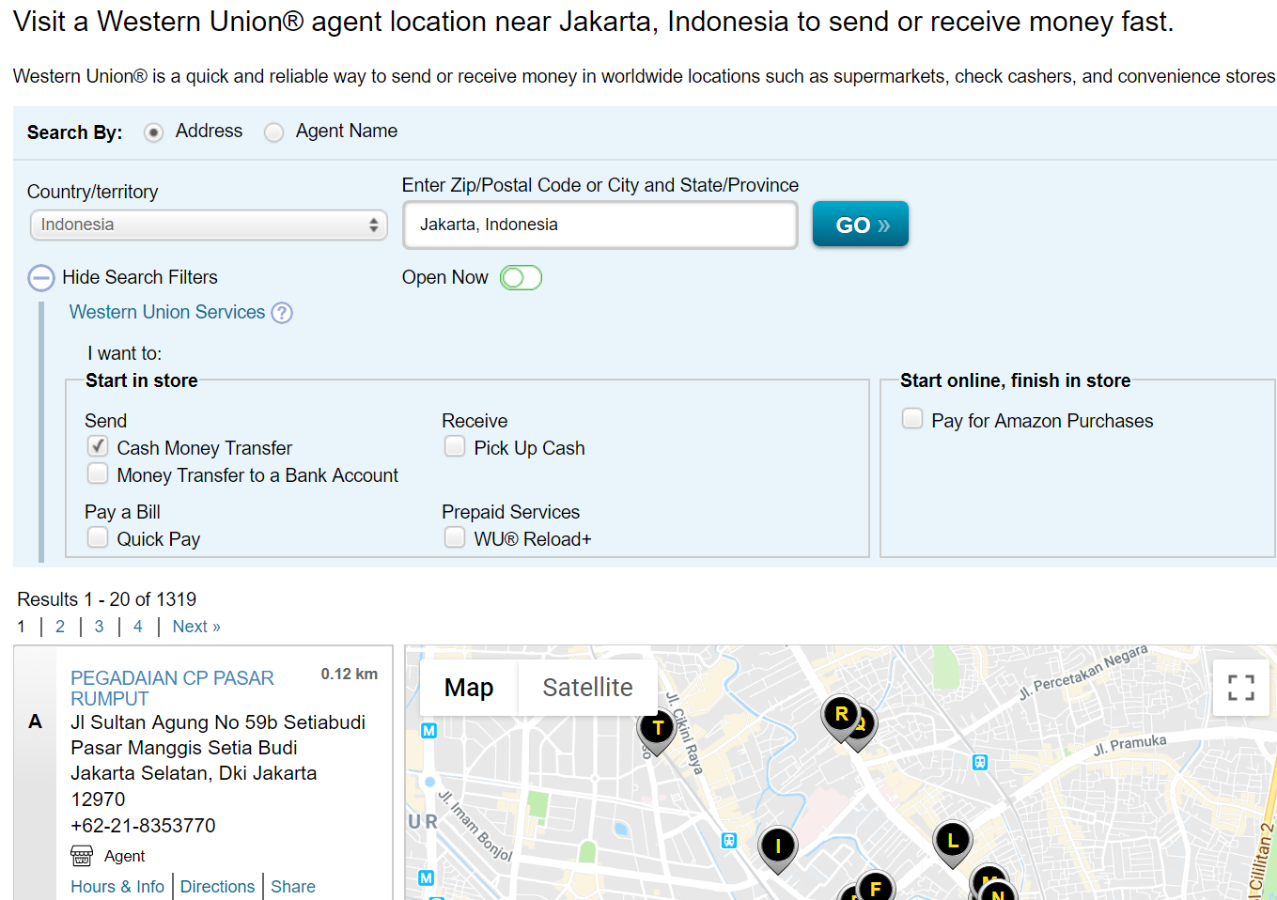Collapse filters using the minus circle icon
Screen dimensions: 1277x900
pyautogui.click(x=41, y=278)
